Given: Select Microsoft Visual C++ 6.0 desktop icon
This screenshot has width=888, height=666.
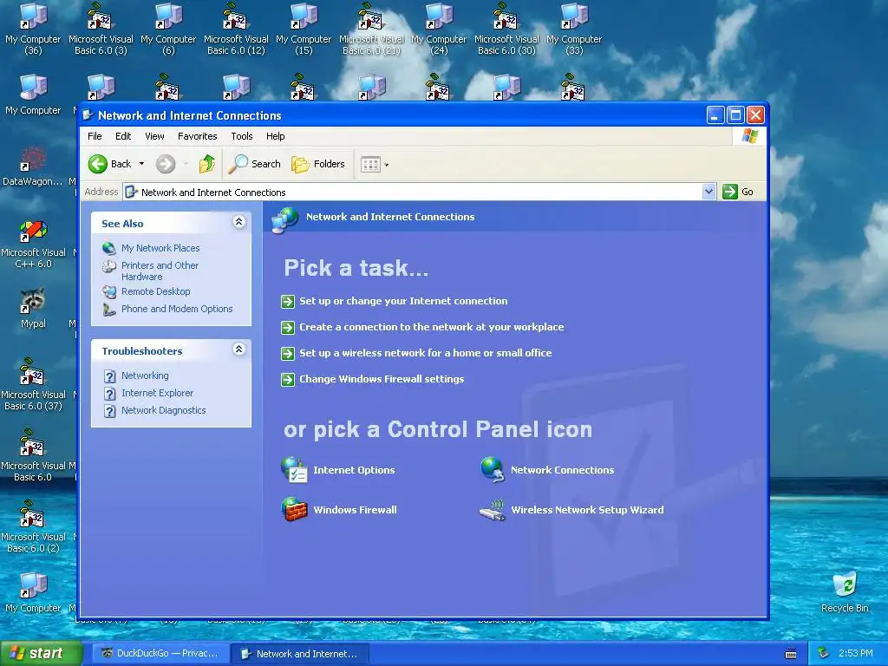Looking at the screenshot, I should (x=34, y=244).
